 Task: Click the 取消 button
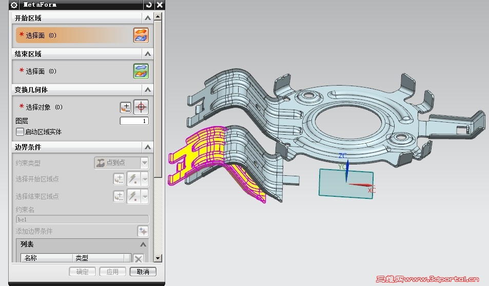click(143, 272)
